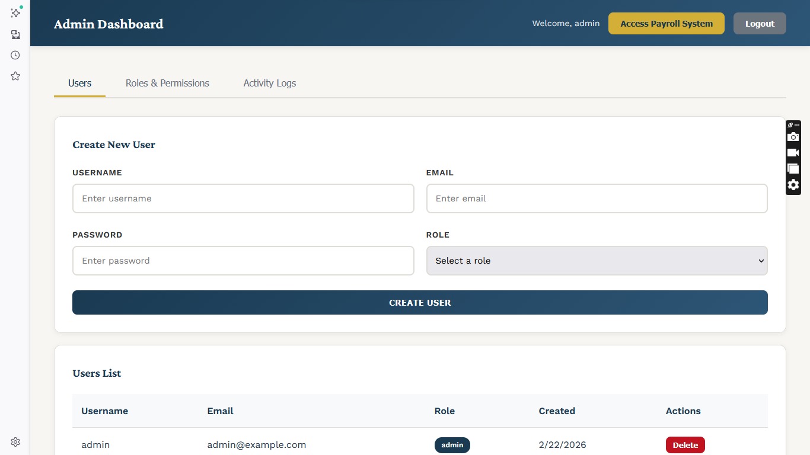
Task: Expand the Select a role dropdown
Action: click(x=597, y=261)
